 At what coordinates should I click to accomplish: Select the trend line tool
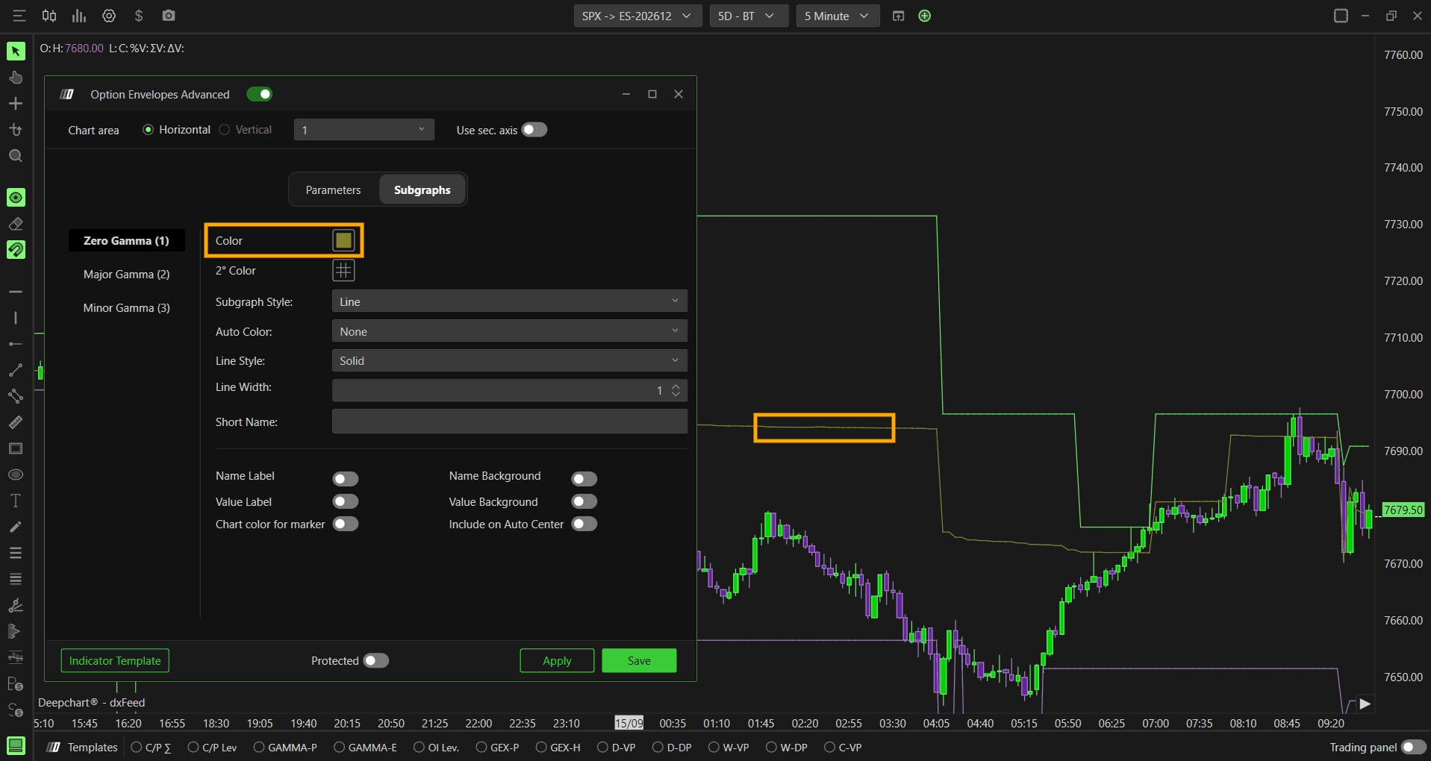16,370
